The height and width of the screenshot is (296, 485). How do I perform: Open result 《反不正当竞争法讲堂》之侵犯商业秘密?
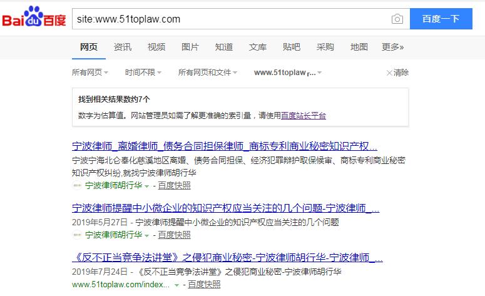(x=227, y=257)
